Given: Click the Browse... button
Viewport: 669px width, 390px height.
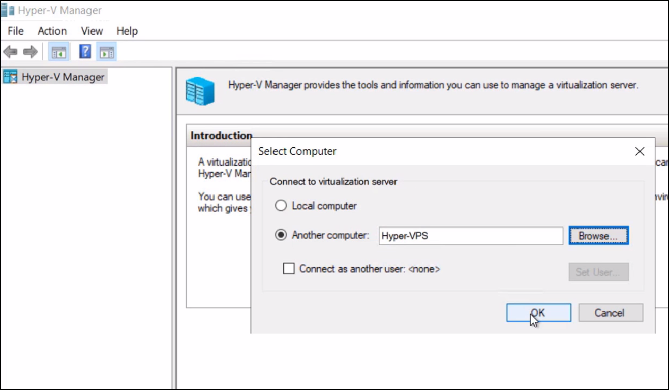Looking at the screenshot, I should (x=599, y=236).
